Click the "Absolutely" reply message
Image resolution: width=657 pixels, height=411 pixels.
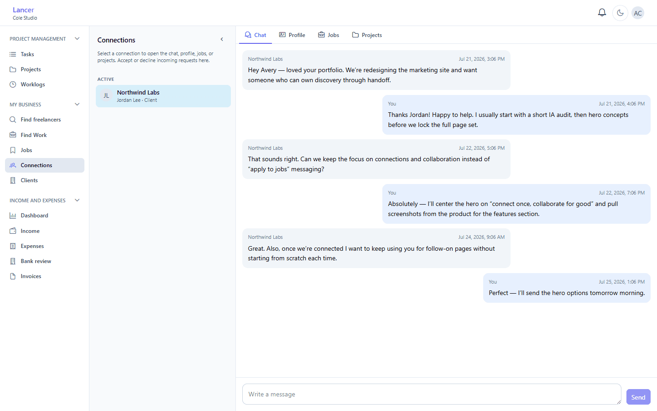tap(516, 204)
